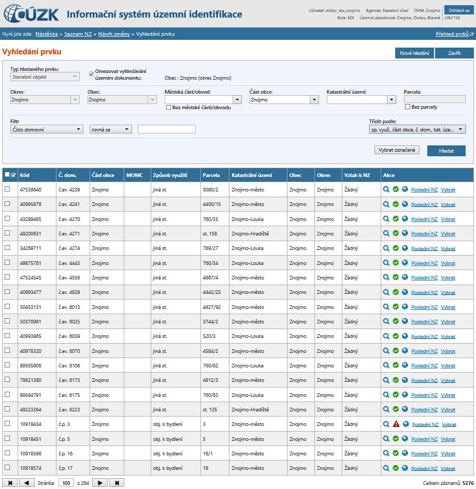The width and height of the screenshot is (476, 489).
Task: Check row checkbox for 10918434
Action: pos(7,423)
